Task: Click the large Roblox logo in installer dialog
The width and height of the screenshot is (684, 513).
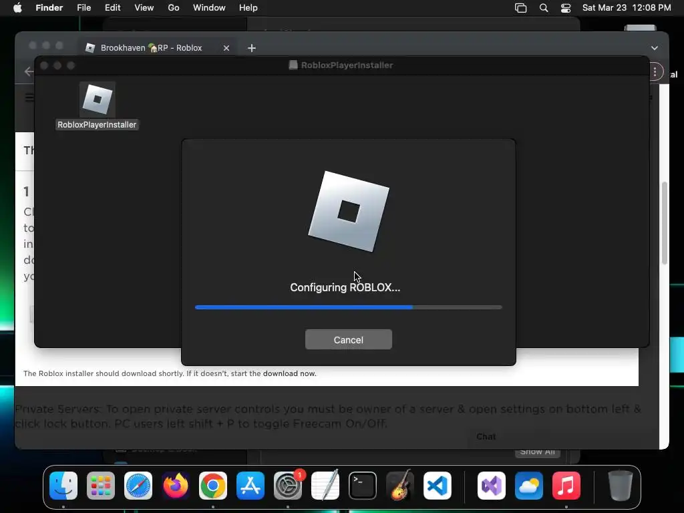Action: [349, 212]
